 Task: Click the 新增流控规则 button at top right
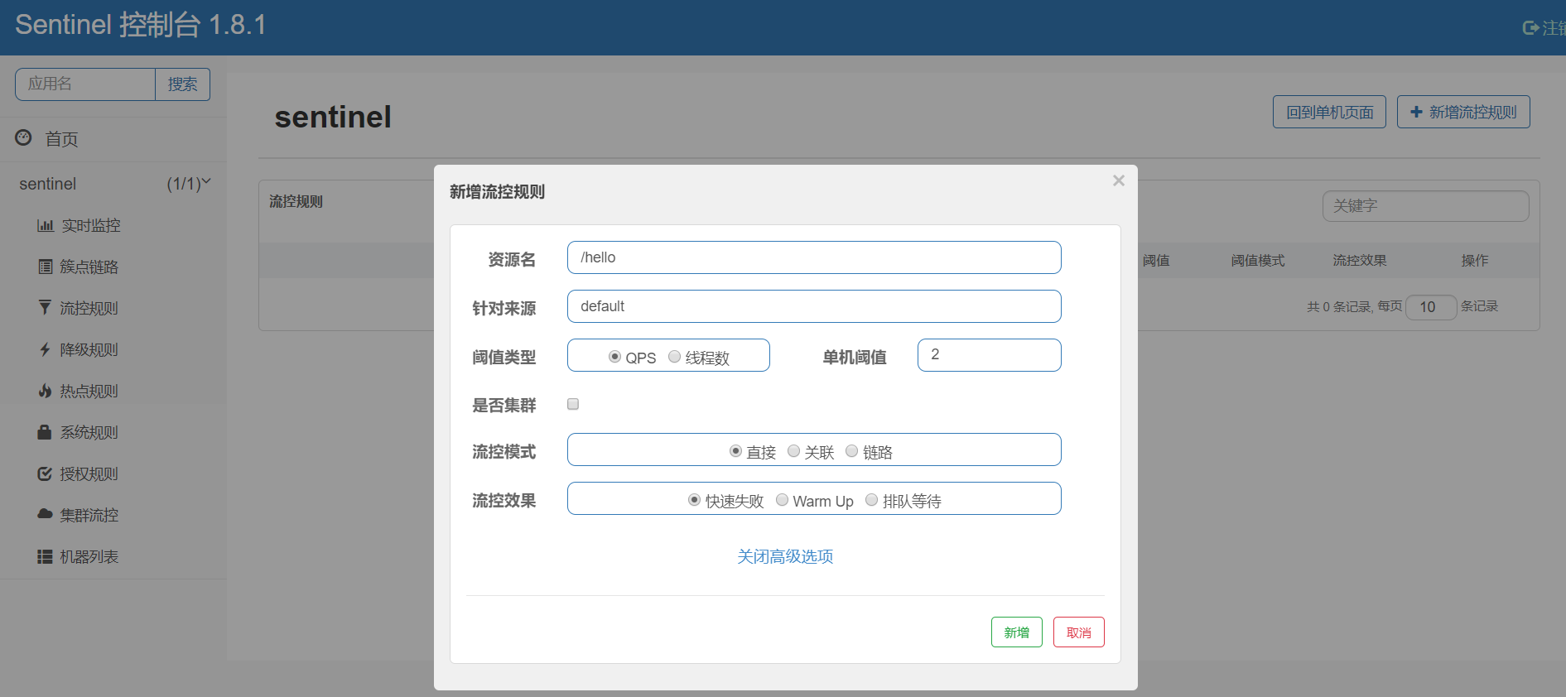coord(1463,112)
